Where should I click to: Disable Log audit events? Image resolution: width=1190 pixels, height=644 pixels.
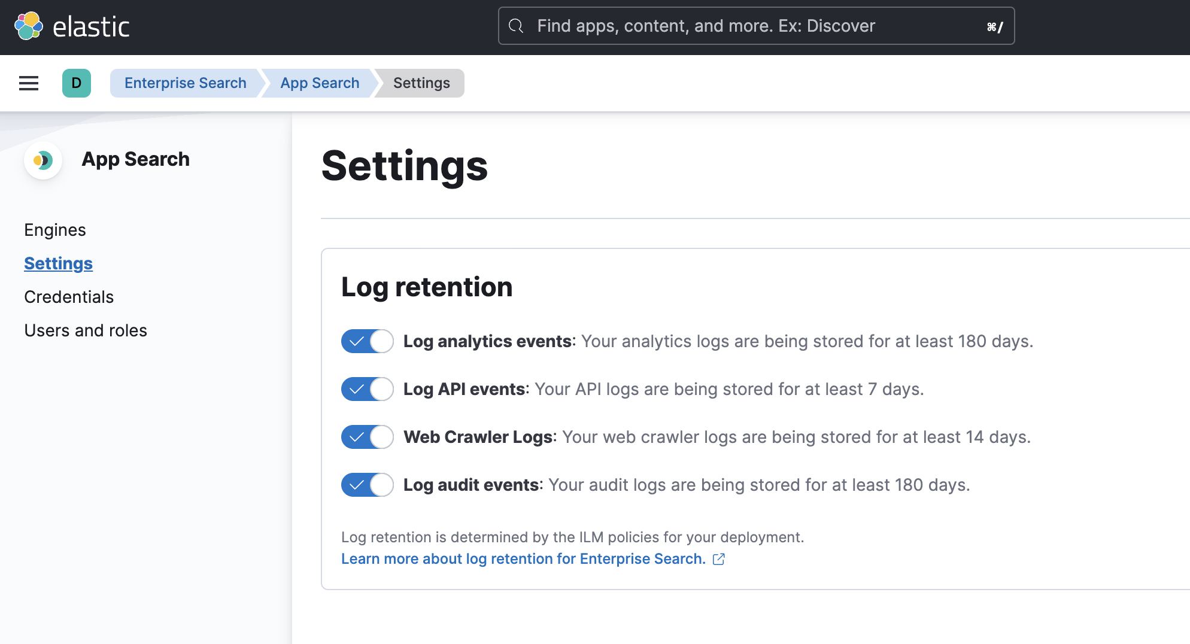coord(367,485)
